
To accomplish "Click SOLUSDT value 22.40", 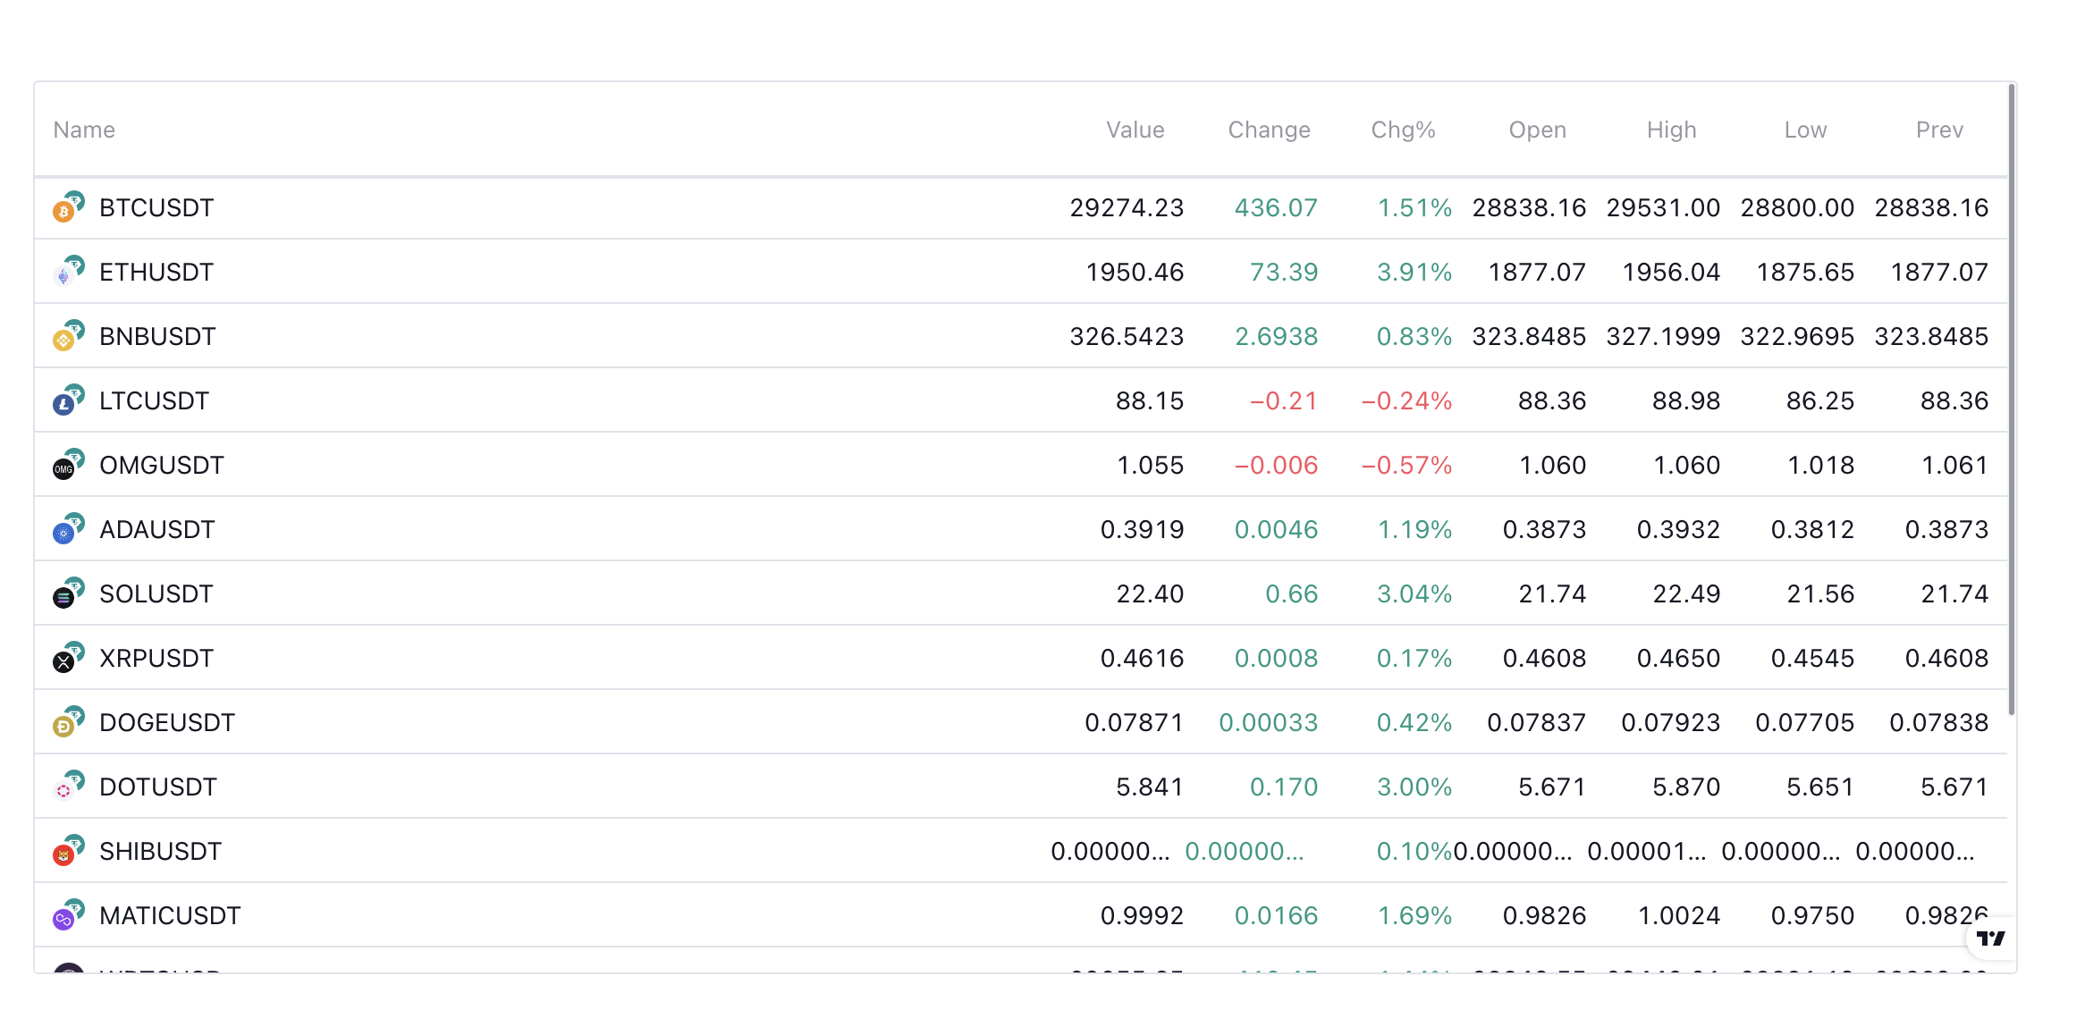I will (1150, 593).
